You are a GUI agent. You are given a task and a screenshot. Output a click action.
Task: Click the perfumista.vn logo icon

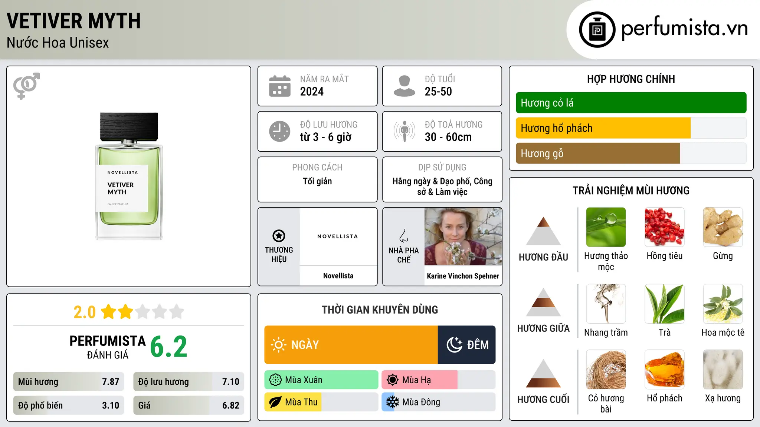(x=597, y=30)
